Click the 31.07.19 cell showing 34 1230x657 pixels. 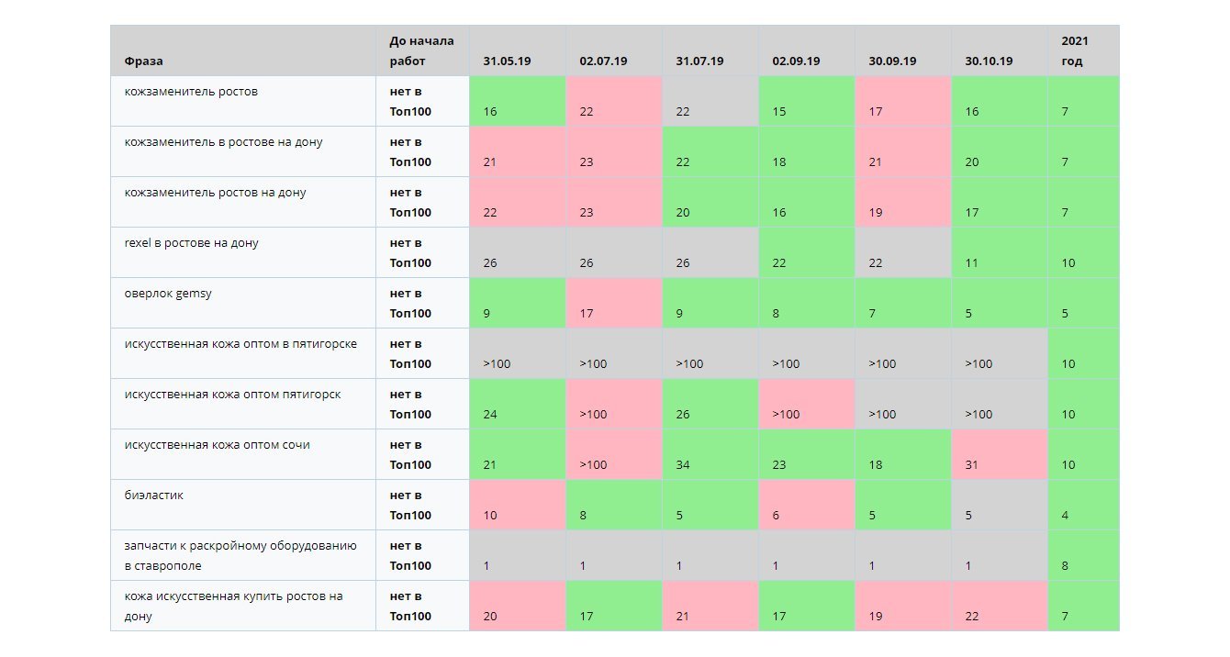(710, 454)
